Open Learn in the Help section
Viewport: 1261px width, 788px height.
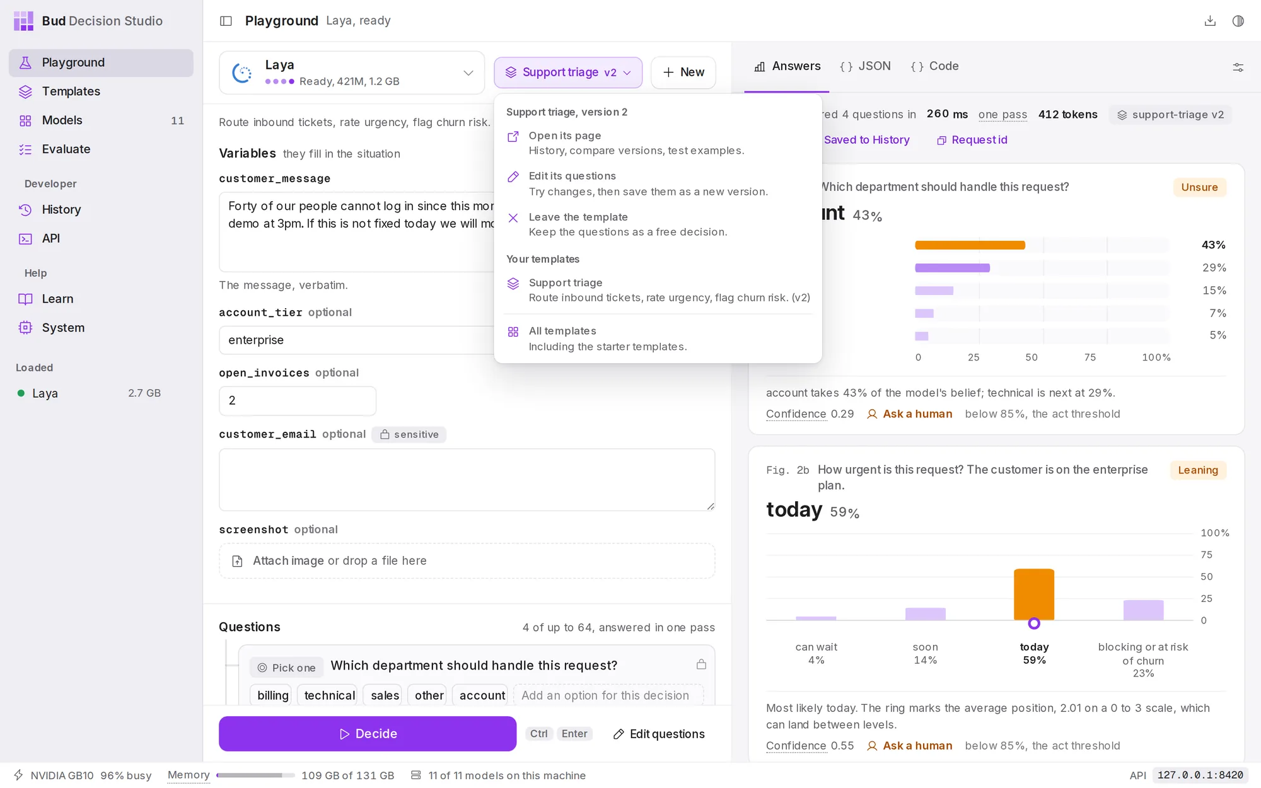point(101,299)
